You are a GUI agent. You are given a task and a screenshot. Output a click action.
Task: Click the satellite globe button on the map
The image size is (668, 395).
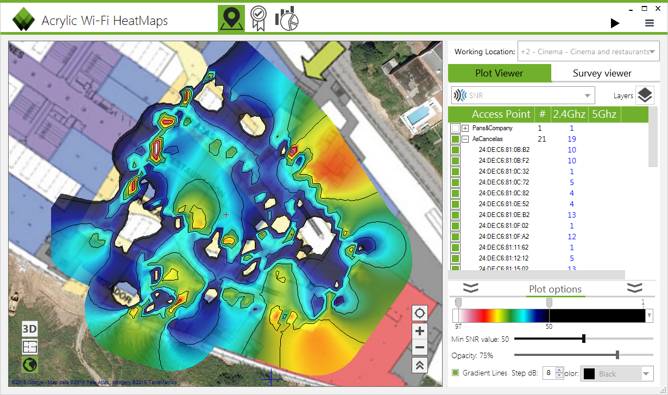tap(29, 365)
